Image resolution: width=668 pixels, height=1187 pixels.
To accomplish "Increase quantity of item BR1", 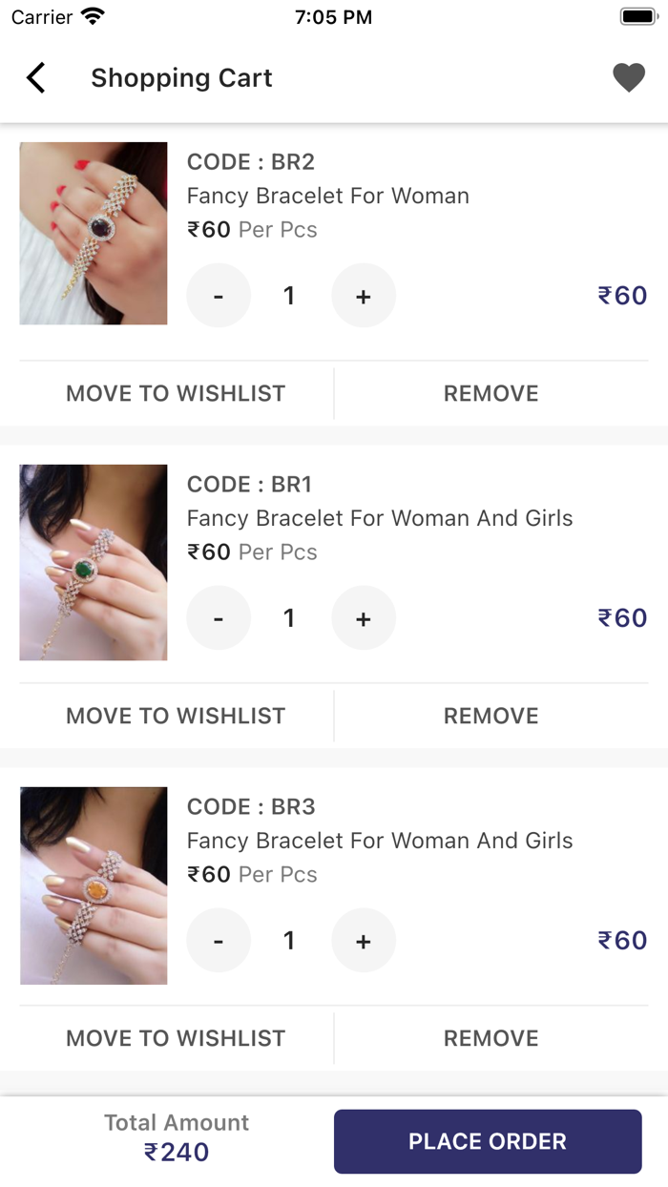I will click(x=364, y=618).
